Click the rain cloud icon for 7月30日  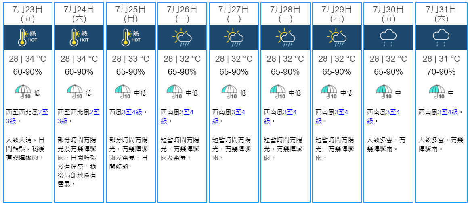point(388,38)
